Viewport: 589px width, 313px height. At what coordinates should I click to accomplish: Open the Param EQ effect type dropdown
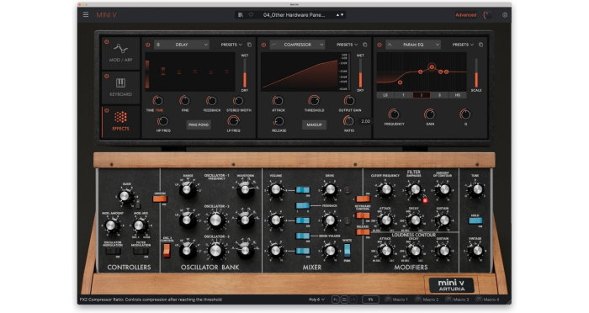click(413, 45)
